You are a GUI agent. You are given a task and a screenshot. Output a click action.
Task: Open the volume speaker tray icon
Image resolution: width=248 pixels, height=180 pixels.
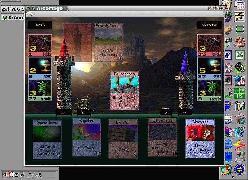pos(5,175)
